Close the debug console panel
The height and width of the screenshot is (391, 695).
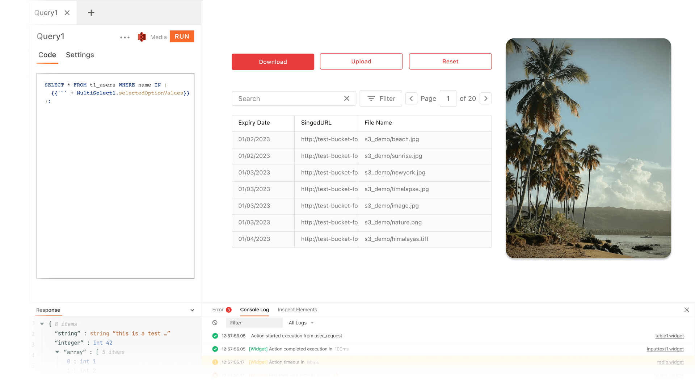(686, 310)
